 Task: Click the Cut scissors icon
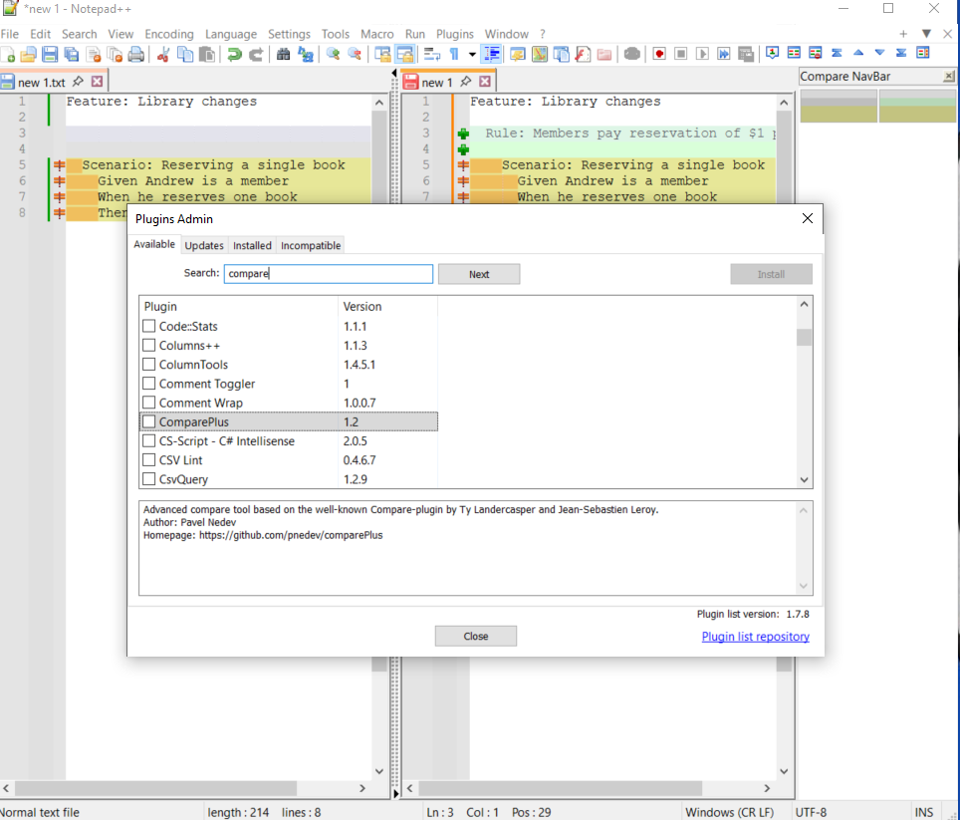(163, 54)
